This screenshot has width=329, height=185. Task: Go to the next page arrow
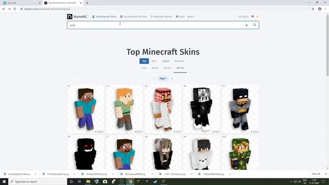click(x=172, y=79)
